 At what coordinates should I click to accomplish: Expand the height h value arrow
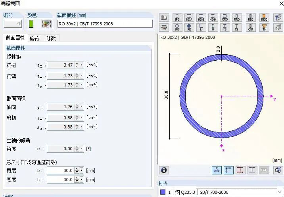(82, 180)
